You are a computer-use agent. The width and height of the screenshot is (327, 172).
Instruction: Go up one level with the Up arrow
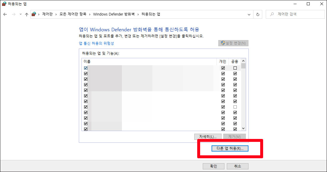[26, 14]
